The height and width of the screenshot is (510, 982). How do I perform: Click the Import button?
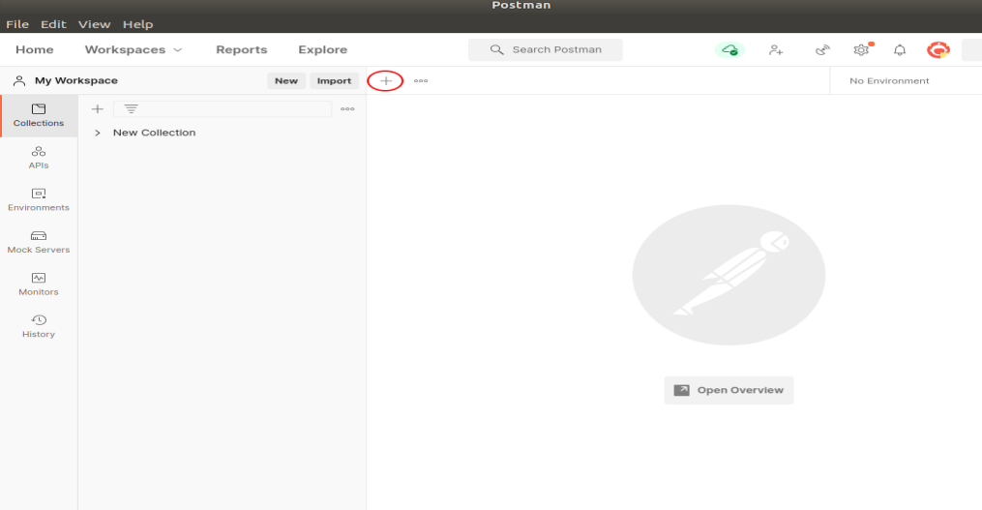(x=334, y=81)
